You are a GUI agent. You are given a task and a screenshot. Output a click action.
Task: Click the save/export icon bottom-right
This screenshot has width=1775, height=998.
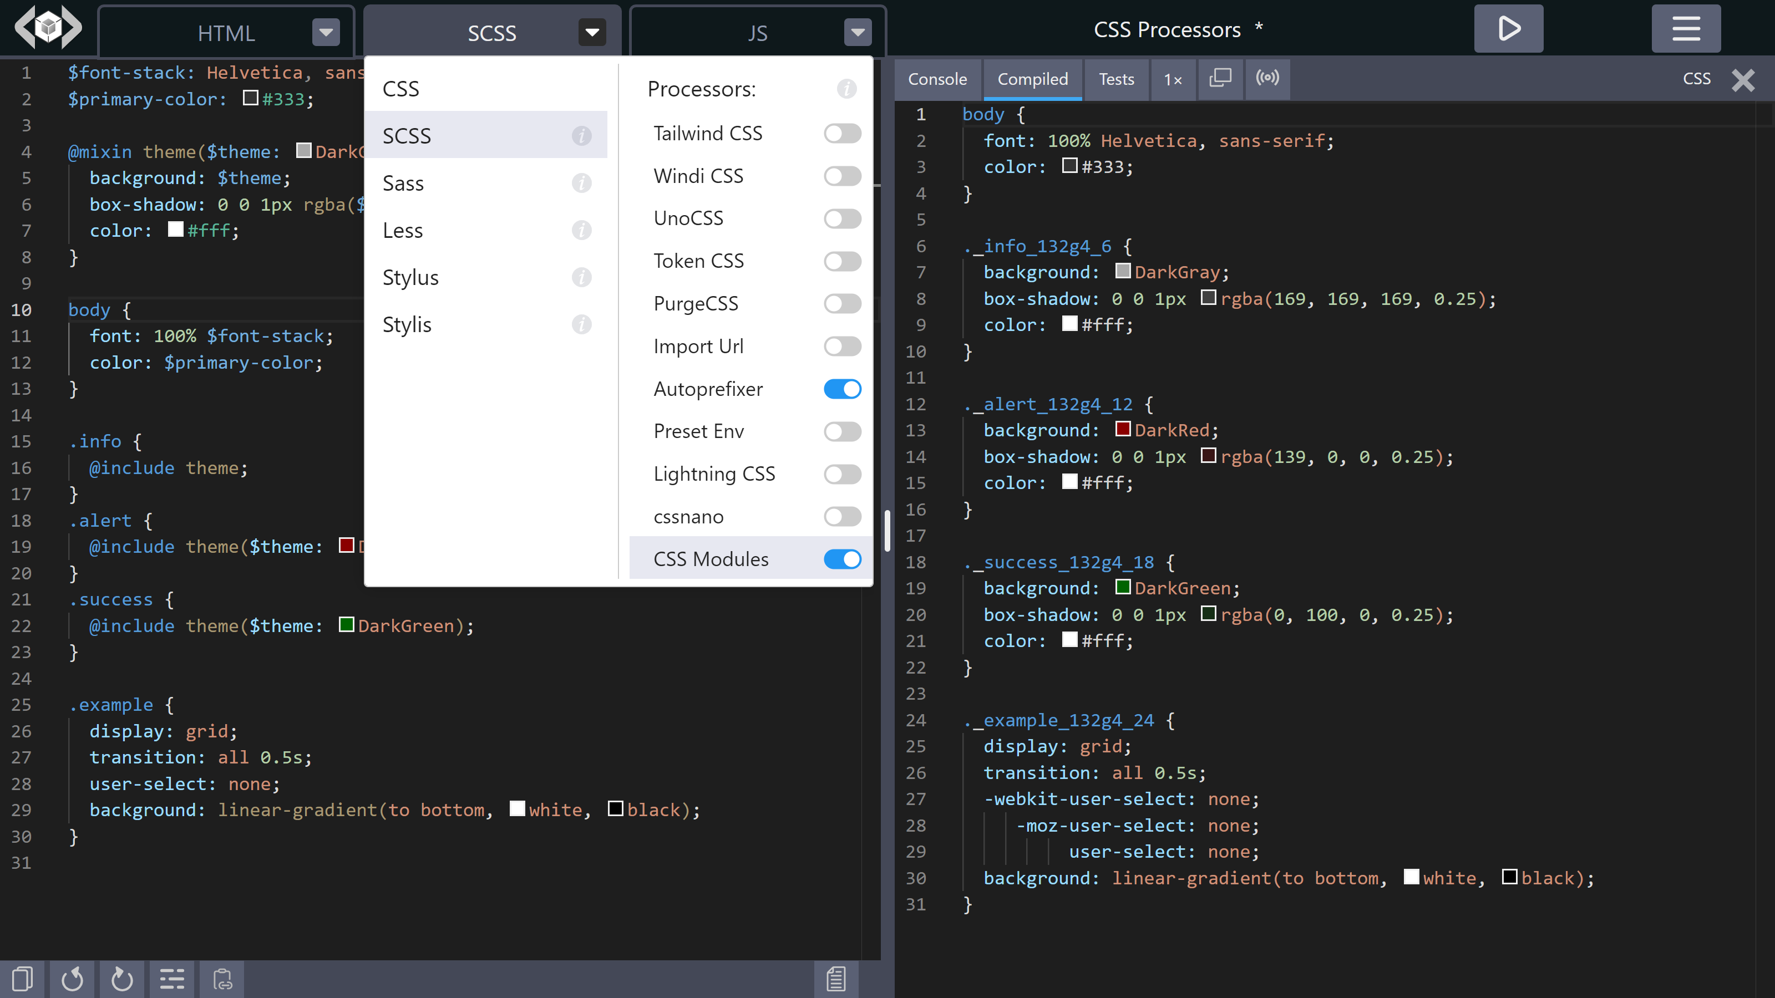pyautogui.click(x=838, y=980)
